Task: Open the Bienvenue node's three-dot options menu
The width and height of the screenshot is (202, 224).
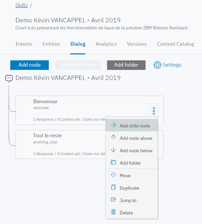Action: [154, 111]
